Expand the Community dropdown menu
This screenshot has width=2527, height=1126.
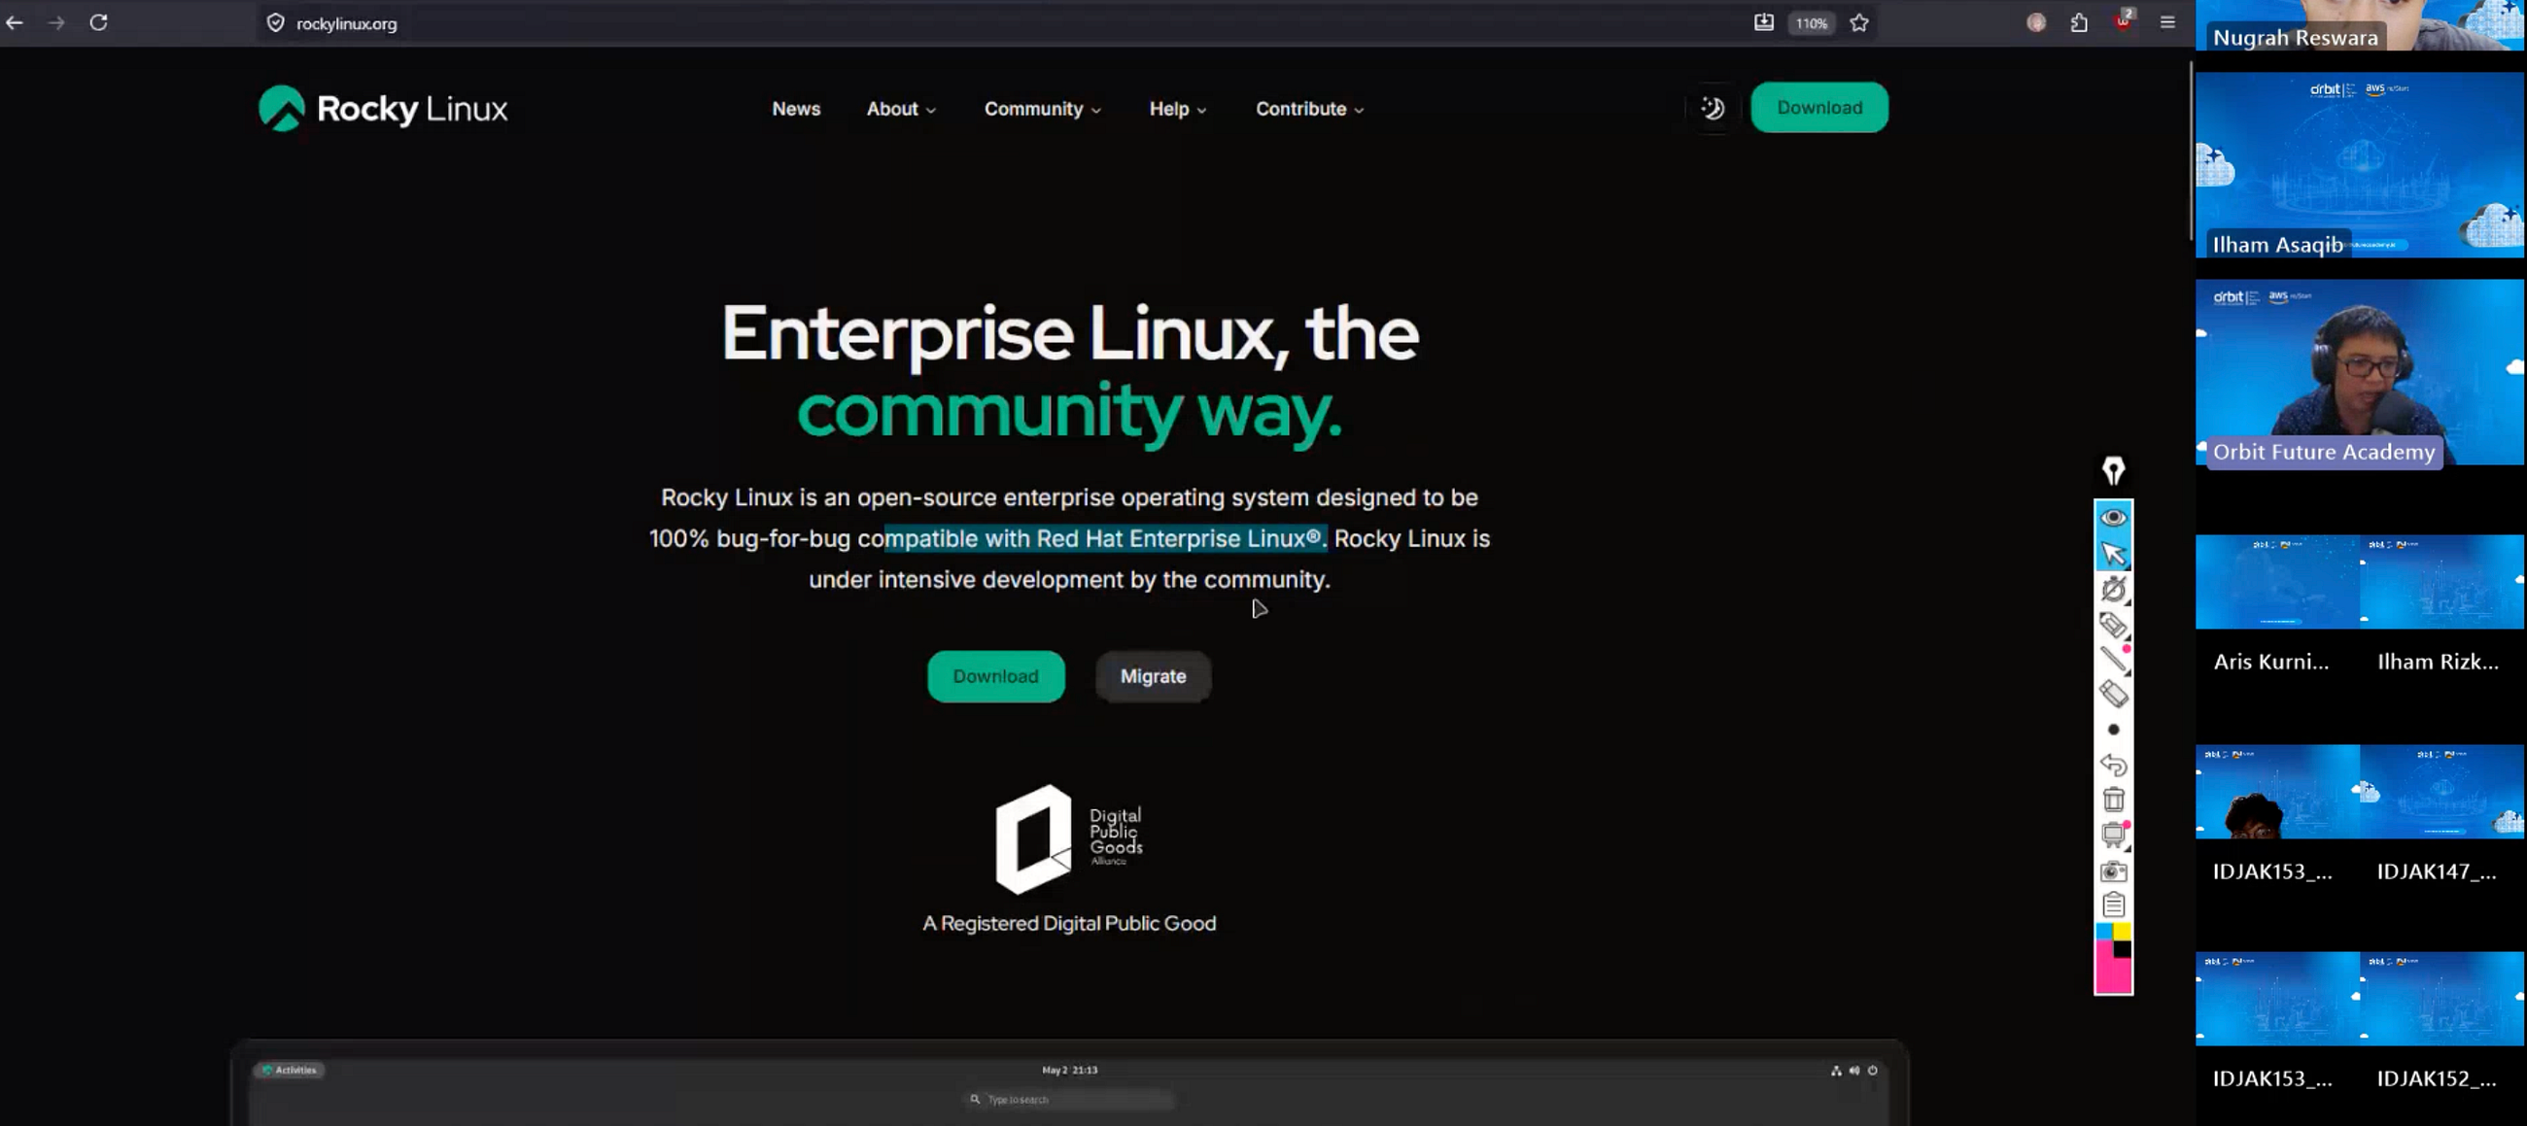point(1042,109)
